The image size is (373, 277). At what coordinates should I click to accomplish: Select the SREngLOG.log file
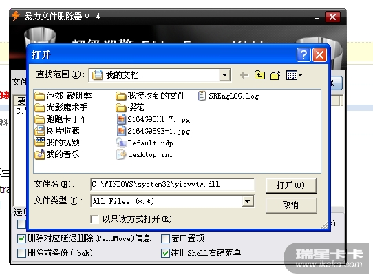point(228,96)
